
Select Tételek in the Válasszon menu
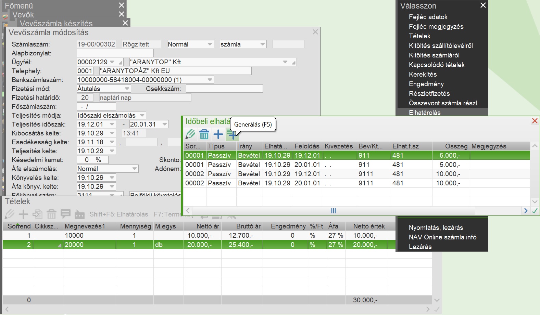419,36
